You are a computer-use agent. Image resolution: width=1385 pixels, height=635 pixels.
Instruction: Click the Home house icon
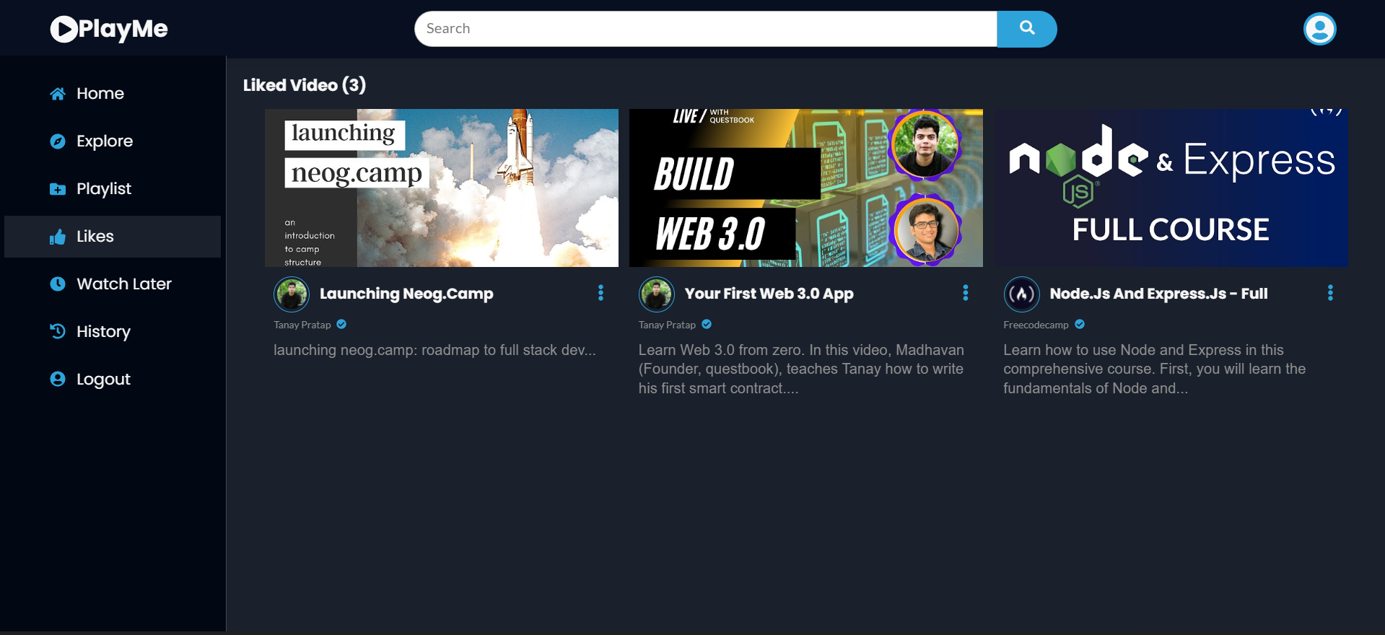coord(58,94)
